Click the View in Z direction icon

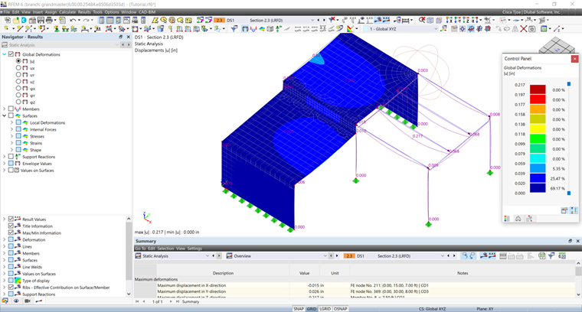tap(466, 20)
